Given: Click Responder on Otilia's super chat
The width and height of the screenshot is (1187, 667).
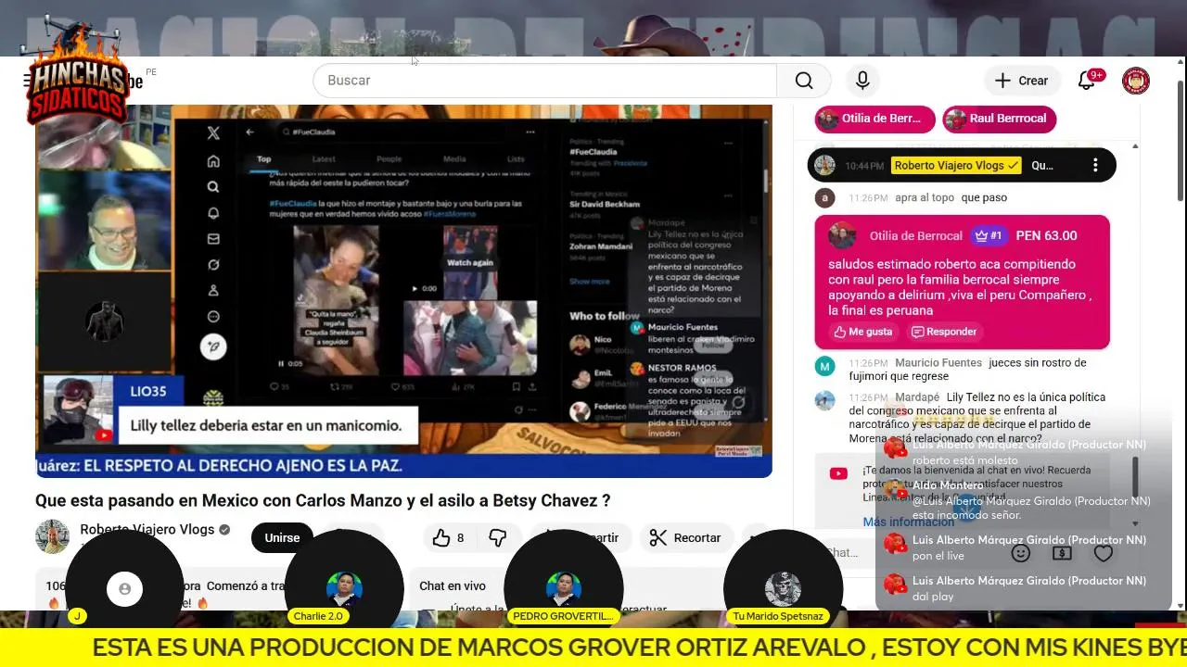Looking at the screenshot, I should click(944, 332).
